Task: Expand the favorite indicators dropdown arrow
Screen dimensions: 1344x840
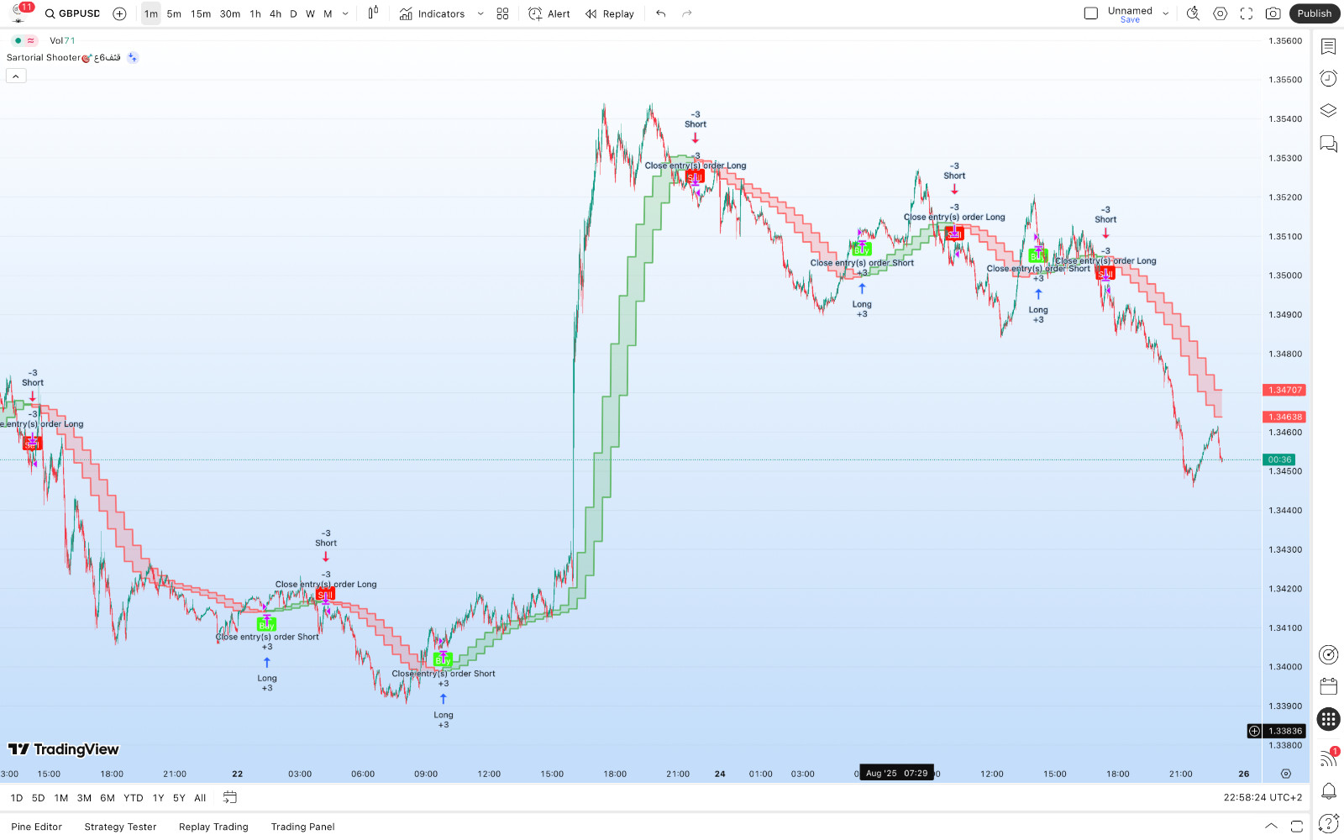Action: point(480,13)
